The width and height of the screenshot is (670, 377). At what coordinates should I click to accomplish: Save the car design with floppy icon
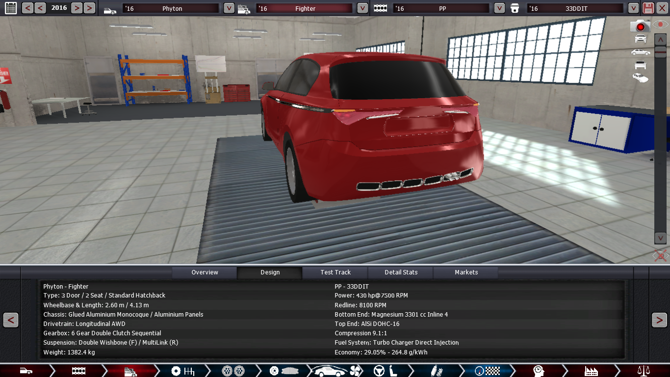click(x=648, y=8)
